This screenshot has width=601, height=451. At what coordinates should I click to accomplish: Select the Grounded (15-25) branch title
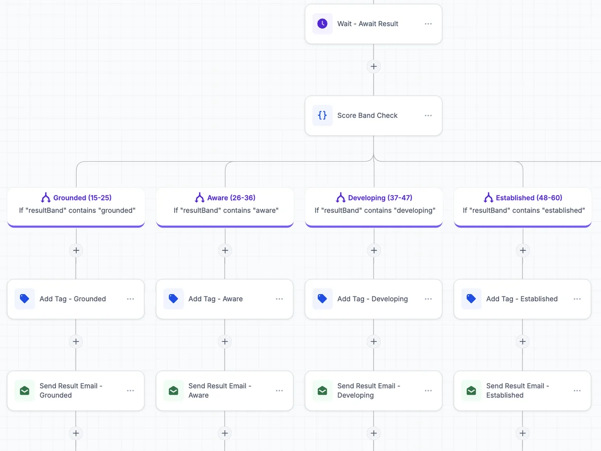[x=82, y=197]
